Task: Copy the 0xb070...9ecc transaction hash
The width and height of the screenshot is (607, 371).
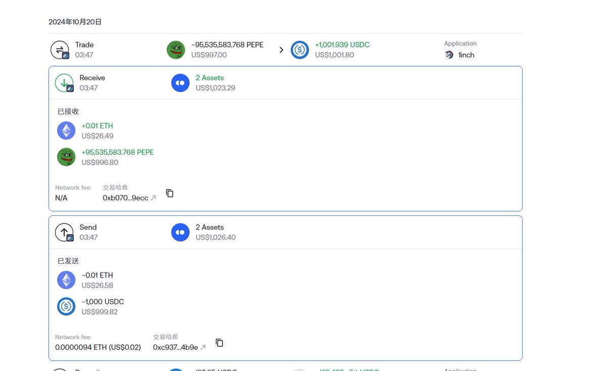Action: pos(170,193)
